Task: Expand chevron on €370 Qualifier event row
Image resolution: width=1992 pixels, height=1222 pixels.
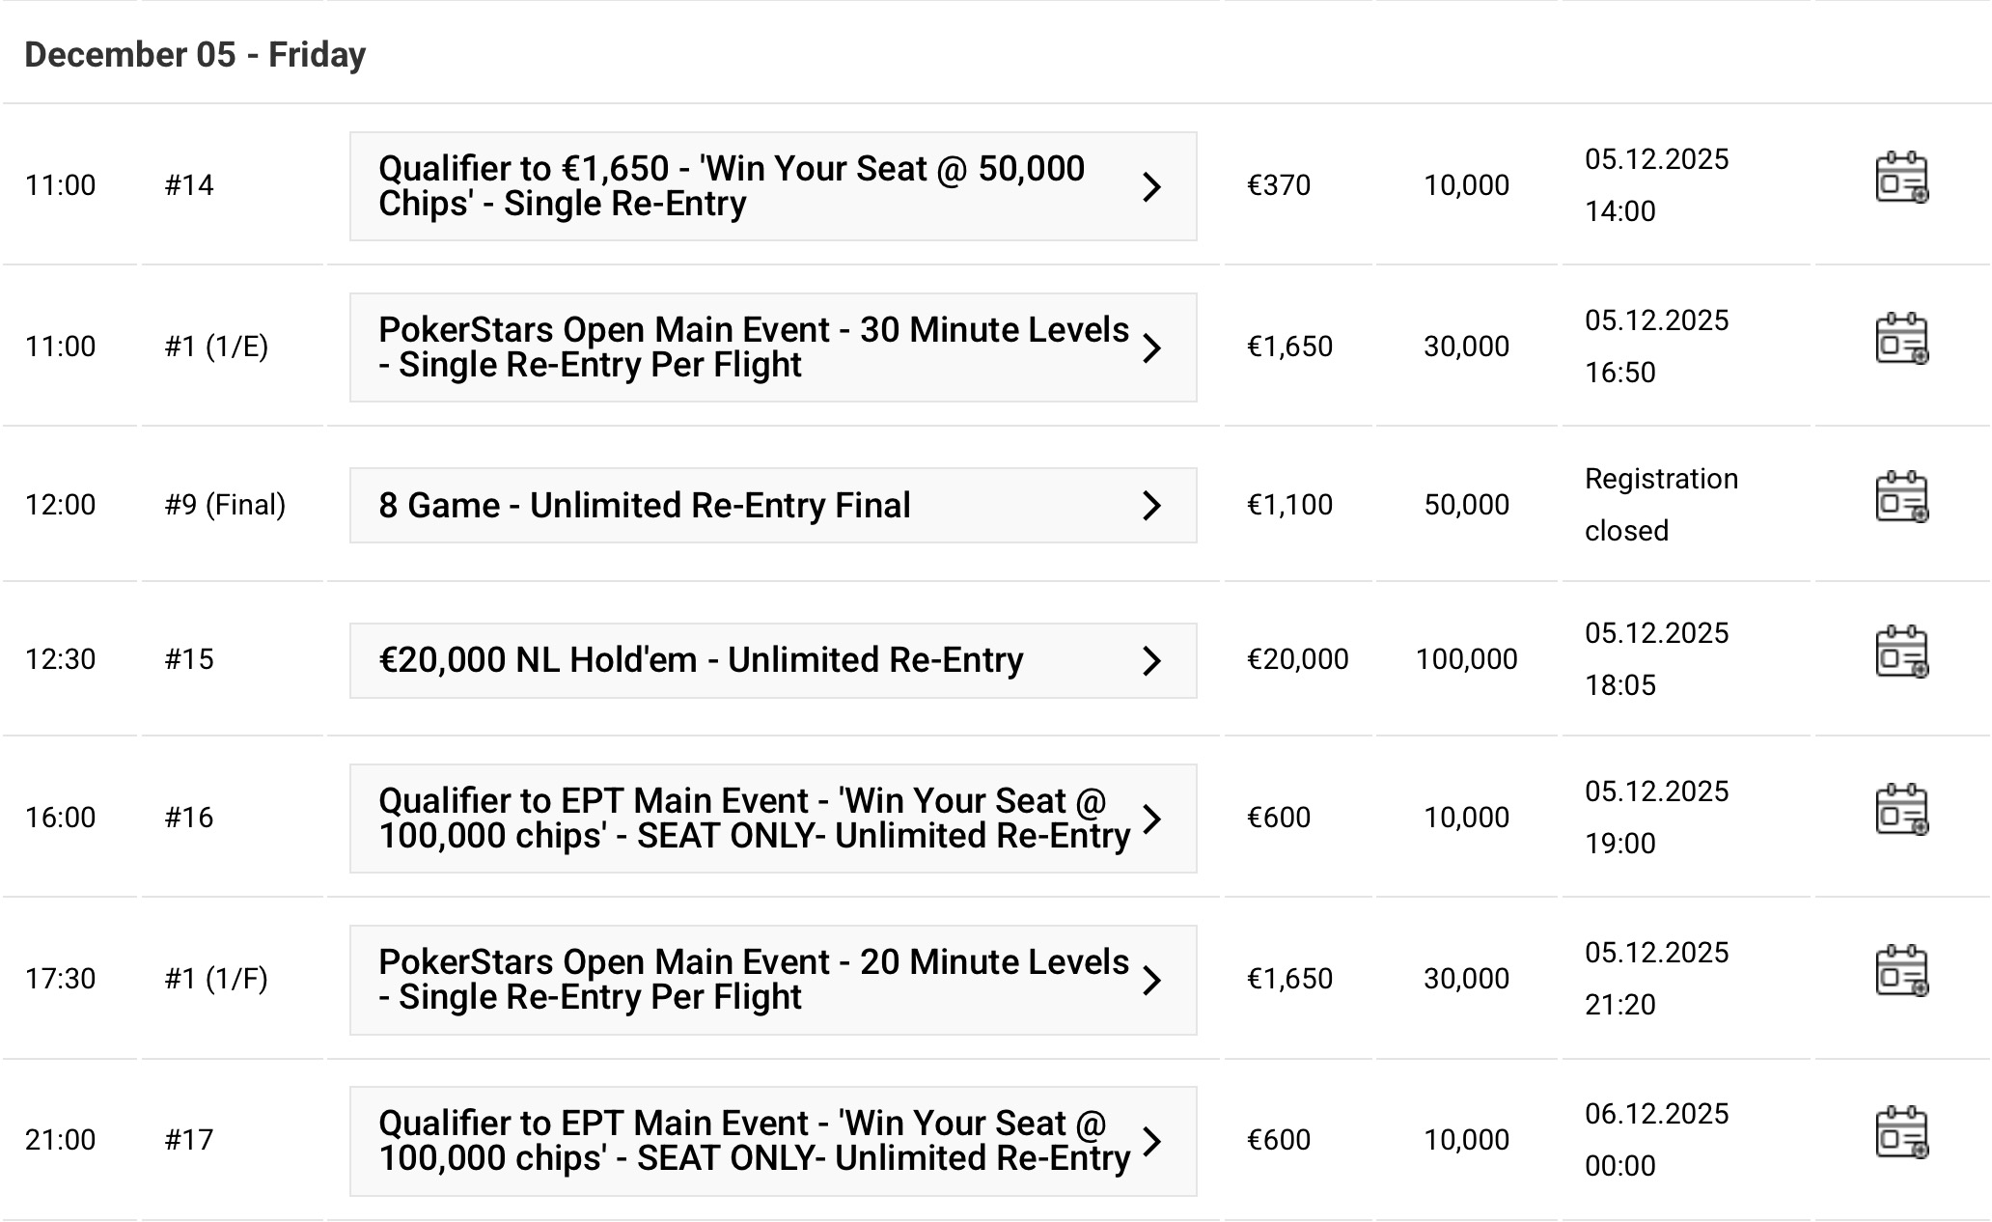Action: [1151, 186]
